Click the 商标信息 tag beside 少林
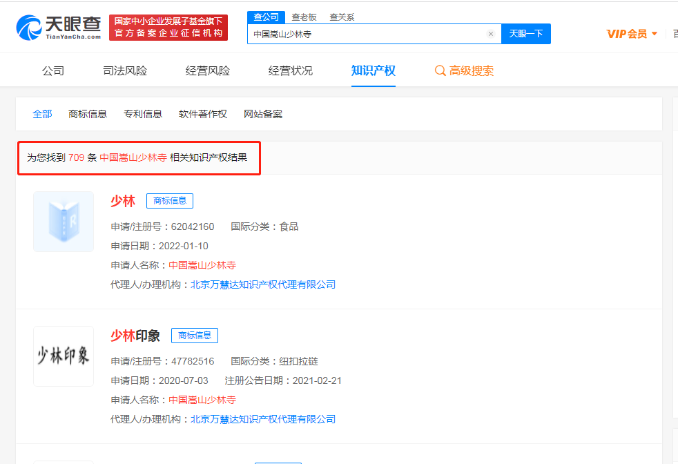This screenshot has height=464, width=678. [x=170, y=201]
